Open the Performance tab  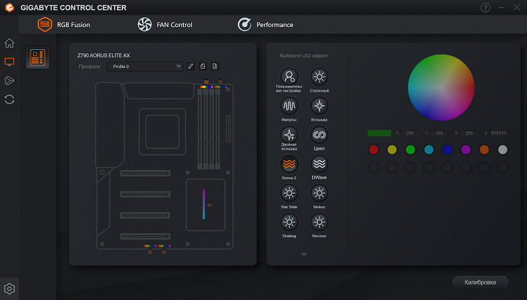coord(266,24)
